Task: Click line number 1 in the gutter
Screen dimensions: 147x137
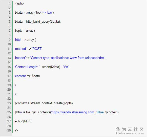Action: point(10,4)
